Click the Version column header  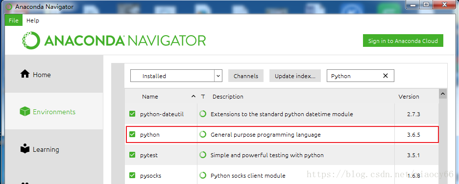pyautogui.click(x=409, y=97)
